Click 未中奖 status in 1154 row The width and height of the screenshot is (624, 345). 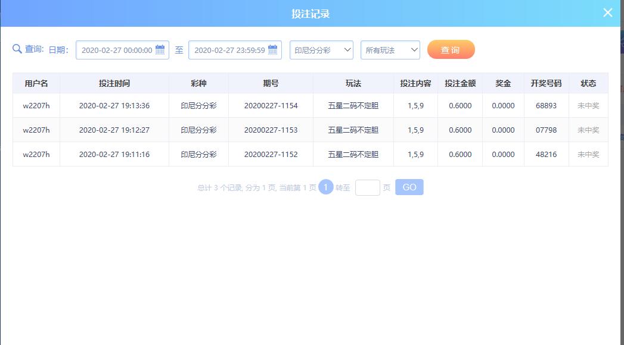(588, 106)
